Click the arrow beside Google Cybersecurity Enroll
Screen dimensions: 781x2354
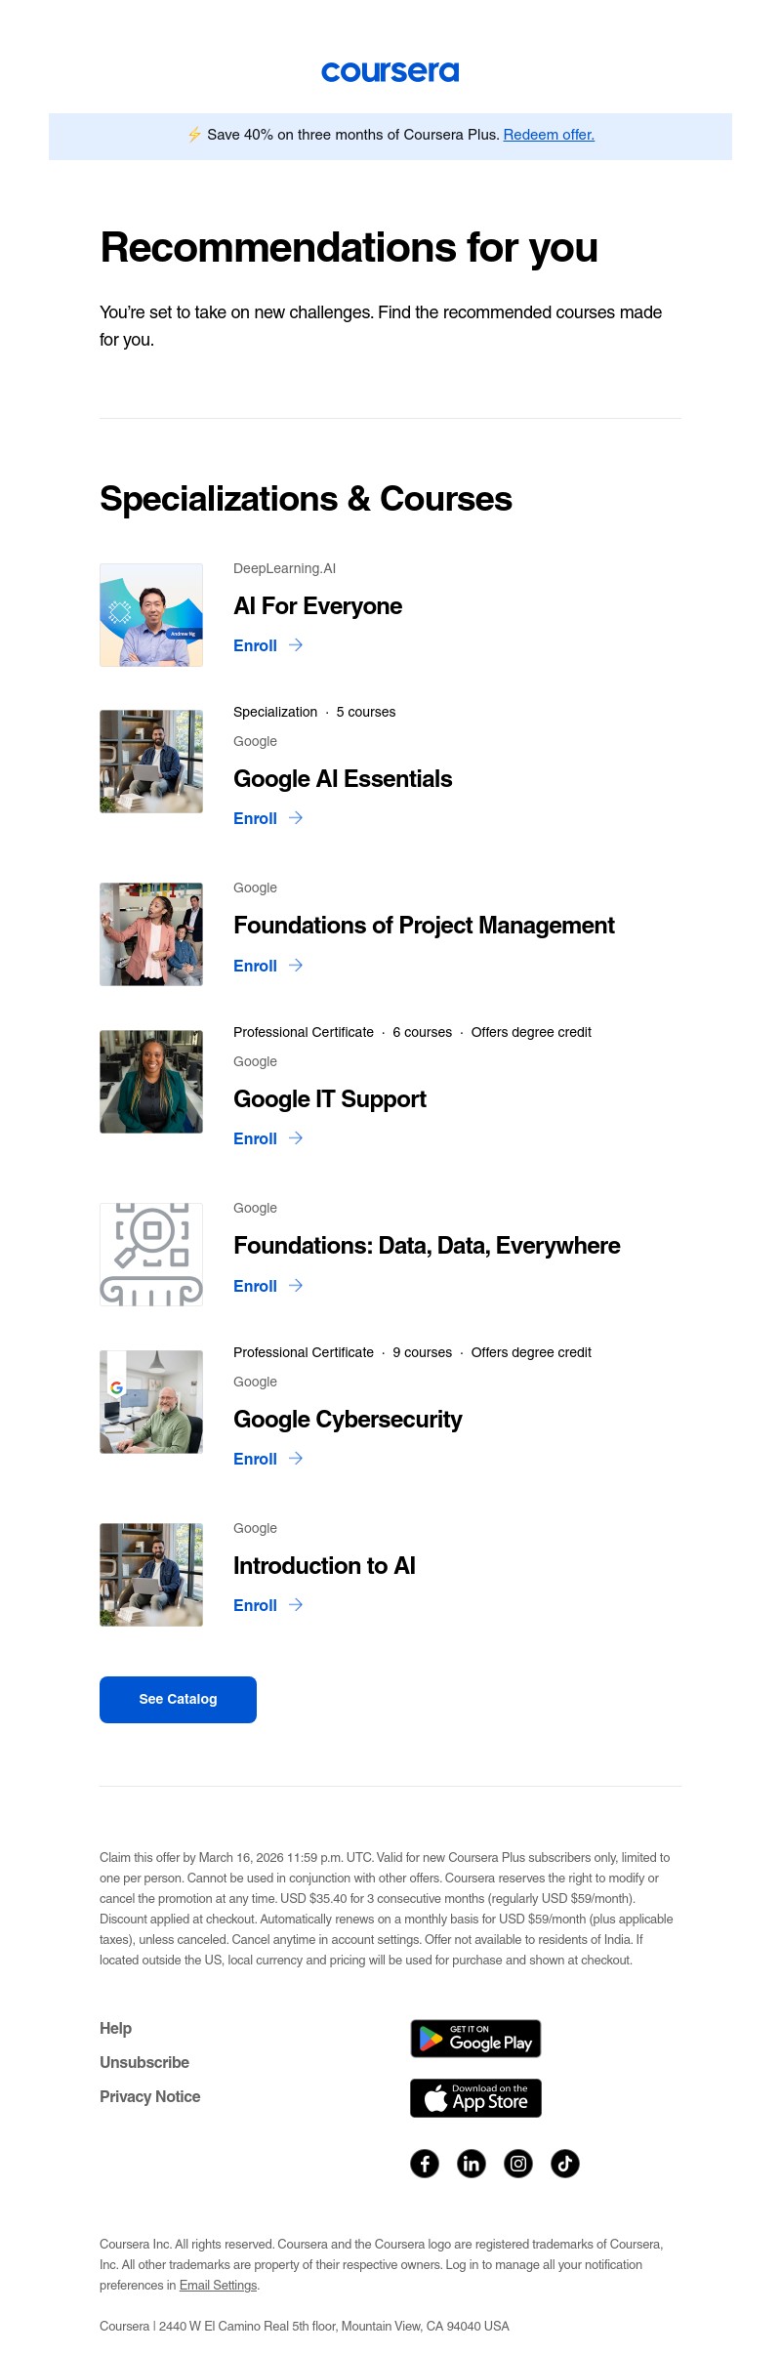point(296,1459)
